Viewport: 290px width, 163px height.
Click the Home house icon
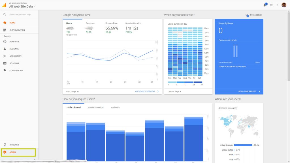[x=5, y=23]
